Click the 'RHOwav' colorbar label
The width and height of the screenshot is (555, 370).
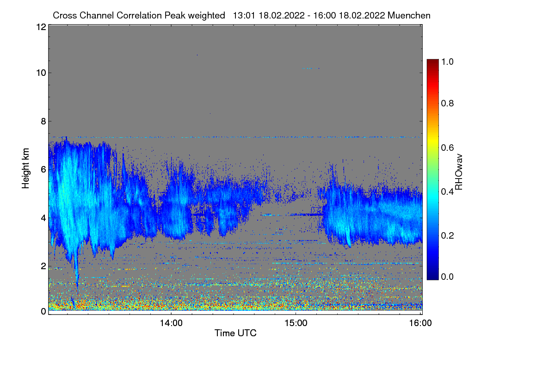tap(459, 172)
